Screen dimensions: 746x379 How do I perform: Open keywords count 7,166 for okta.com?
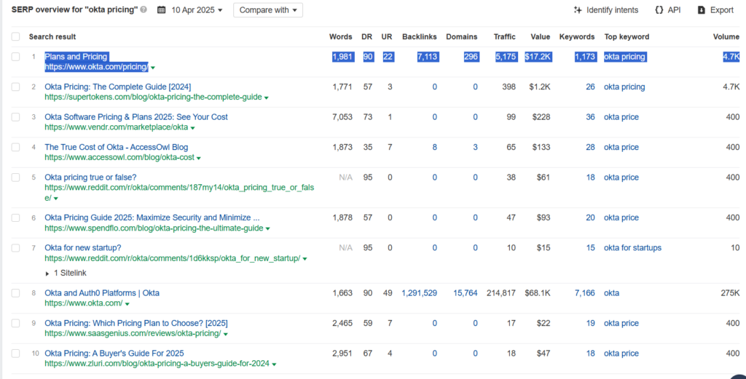coord(585,293)
